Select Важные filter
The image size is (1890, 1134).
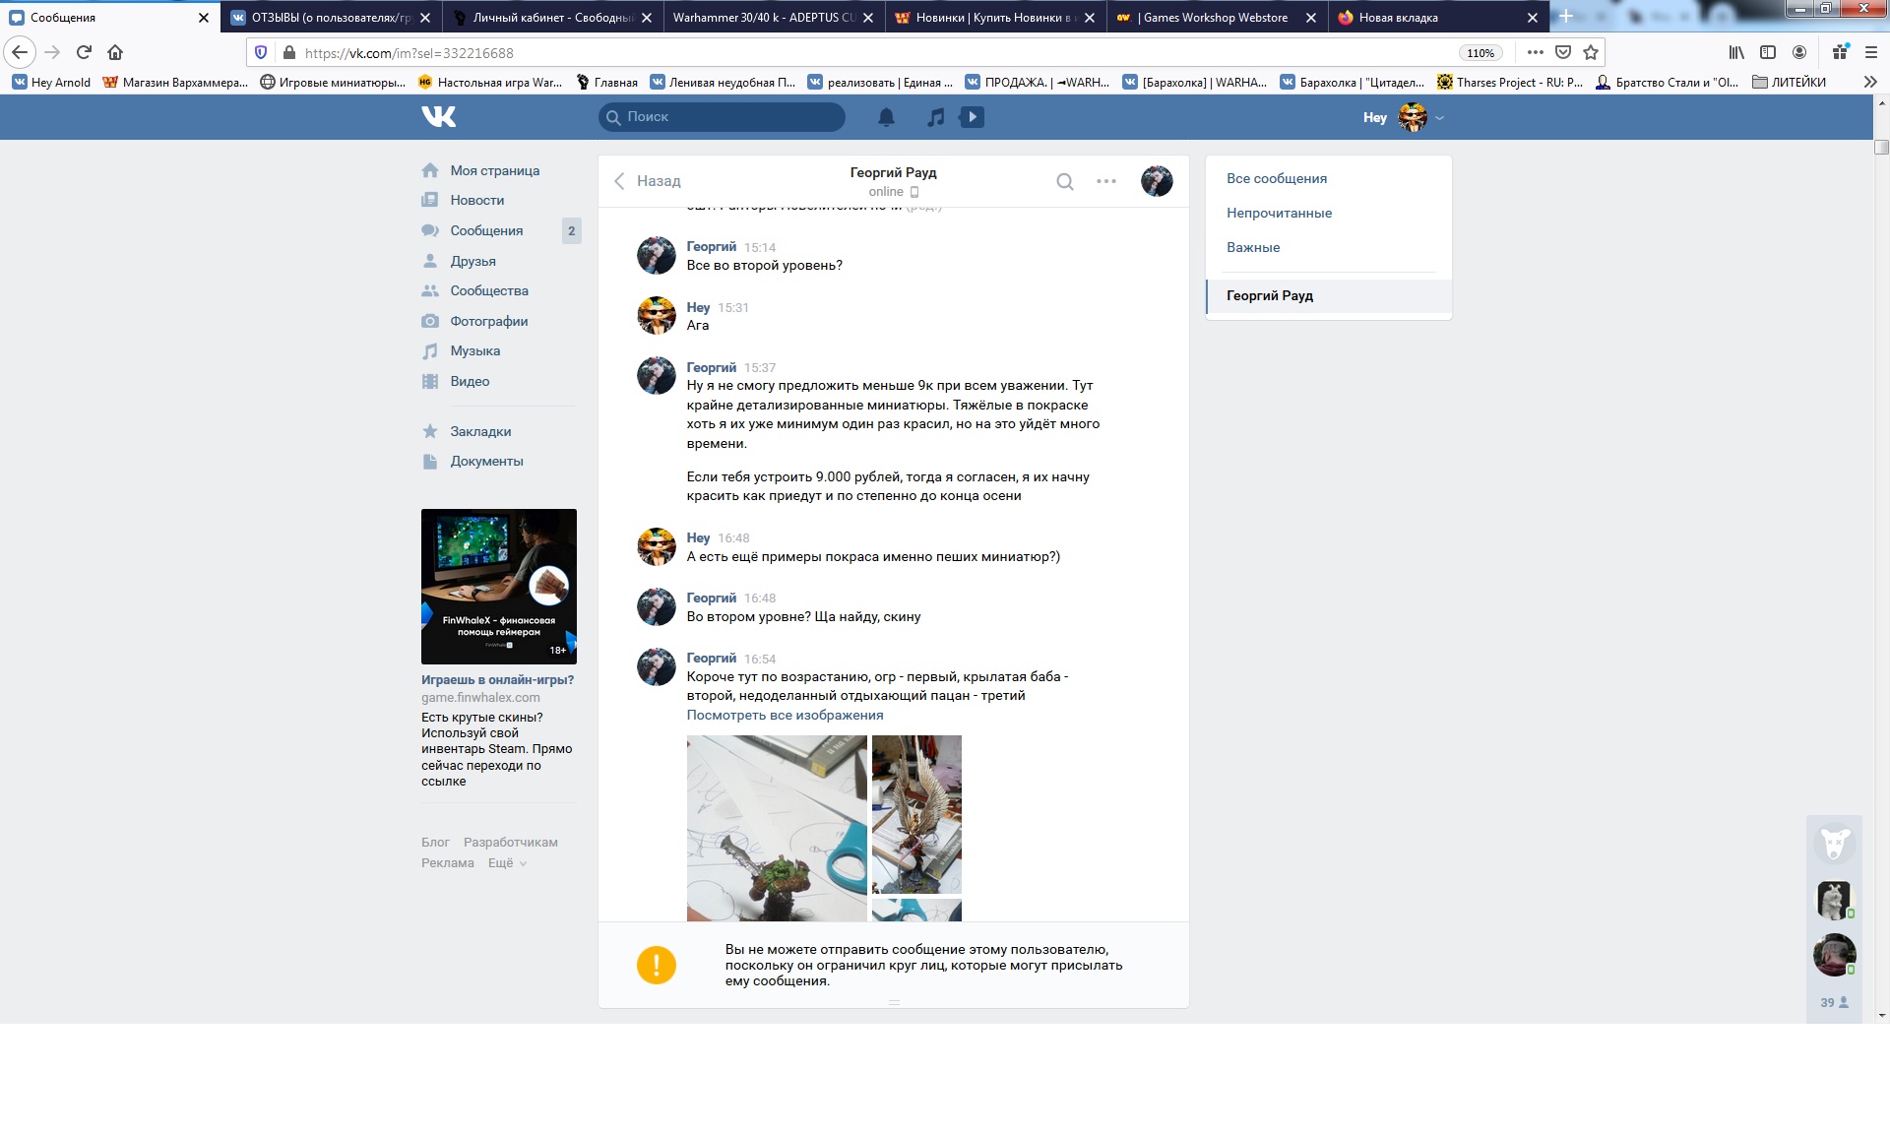1328,247
